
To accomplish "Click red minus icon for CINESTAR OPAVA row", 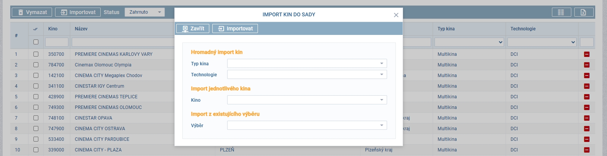I will [586, 118].
